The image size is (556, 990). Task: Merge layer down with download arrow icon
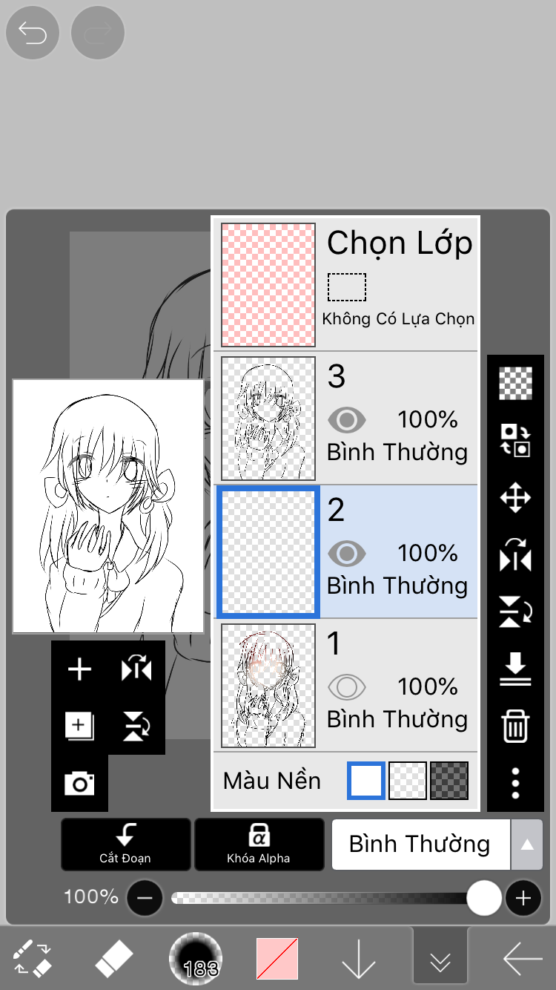(x=515, y=669)
